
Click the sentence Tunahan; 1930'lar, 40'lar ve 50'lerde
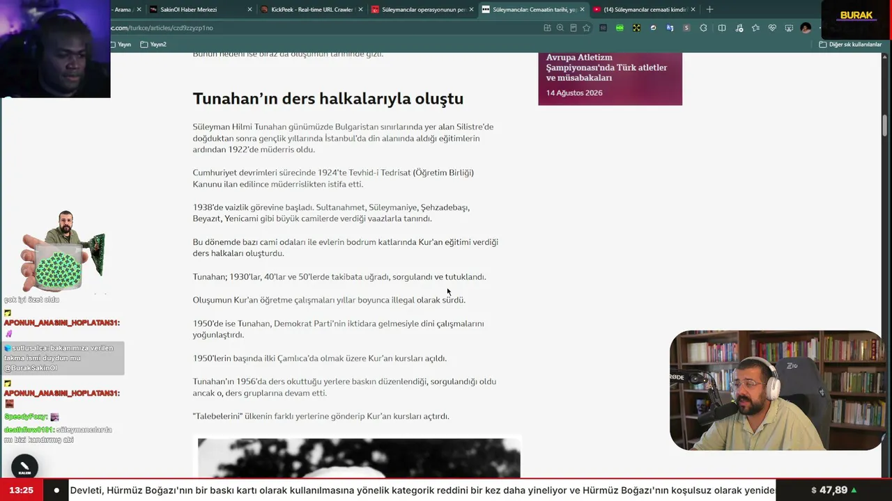339,277
